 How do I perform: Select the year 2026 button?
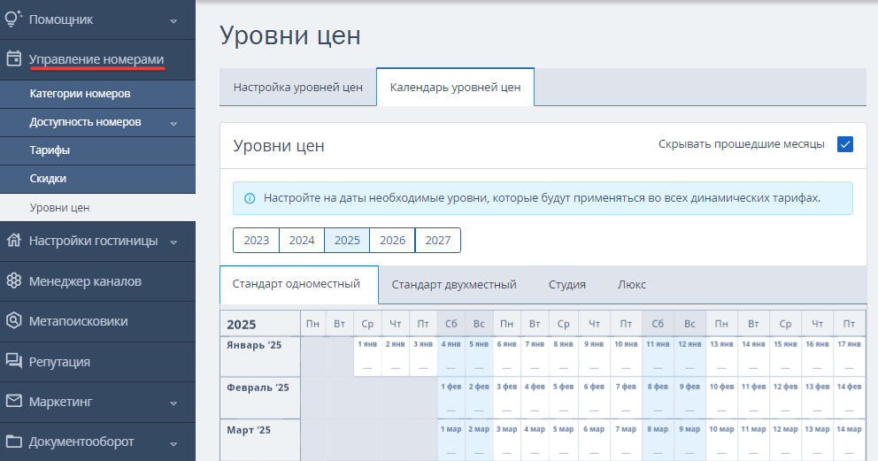pos(392,240)
